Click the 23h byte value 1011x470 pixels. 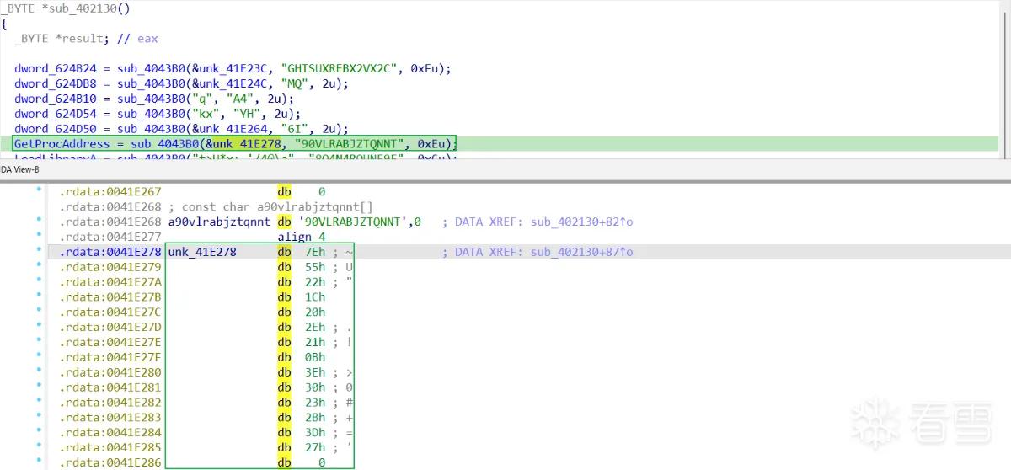point(317,403)
